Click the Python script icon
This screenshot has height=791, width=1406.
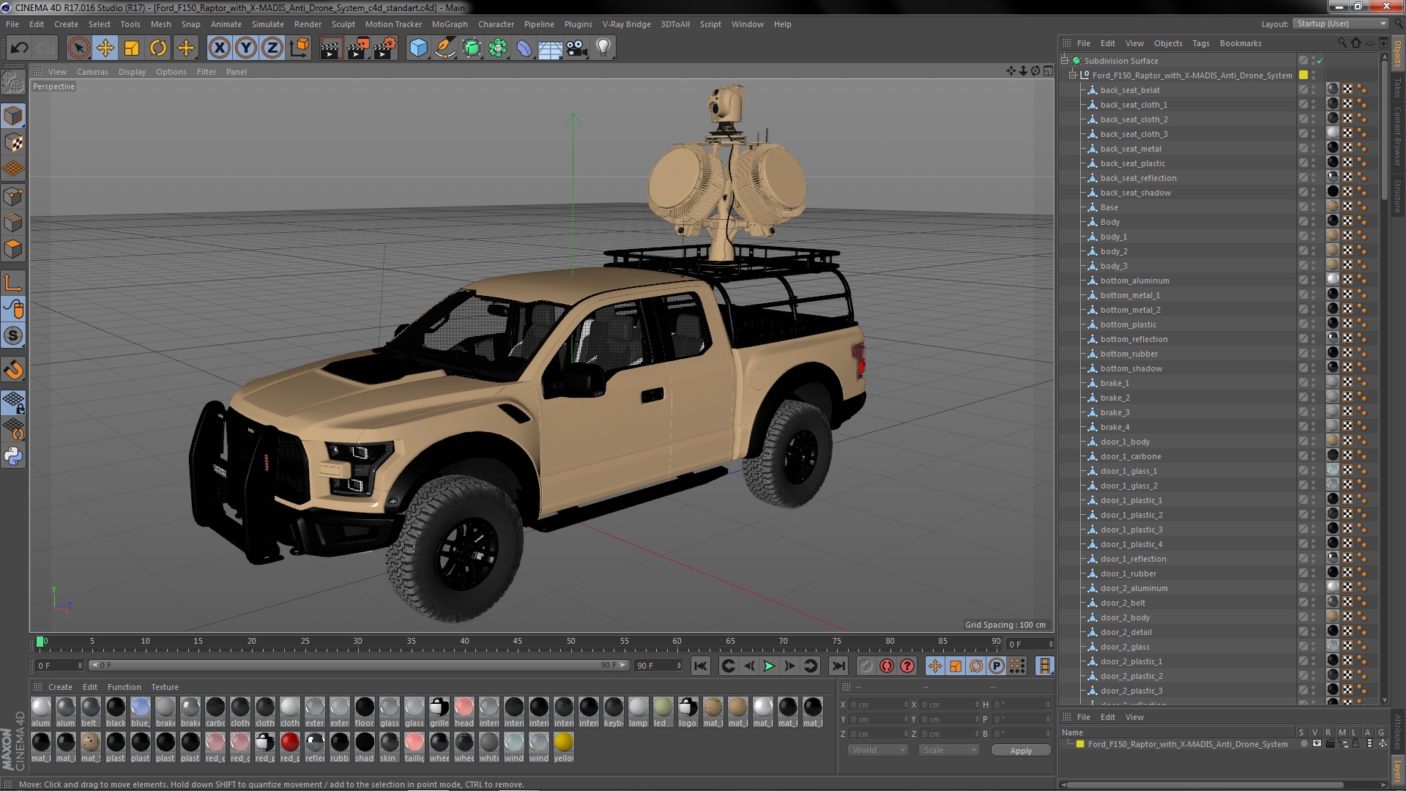click(x=13, y=456)
